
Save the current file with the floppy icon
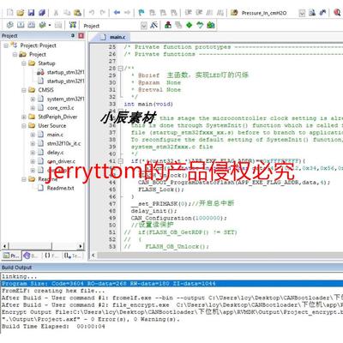click(31, 13)
